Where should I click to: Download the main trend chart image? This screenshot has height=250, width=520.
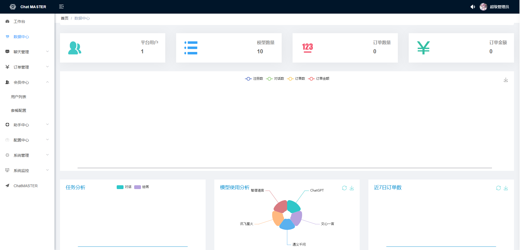click(x=506, y=80)
